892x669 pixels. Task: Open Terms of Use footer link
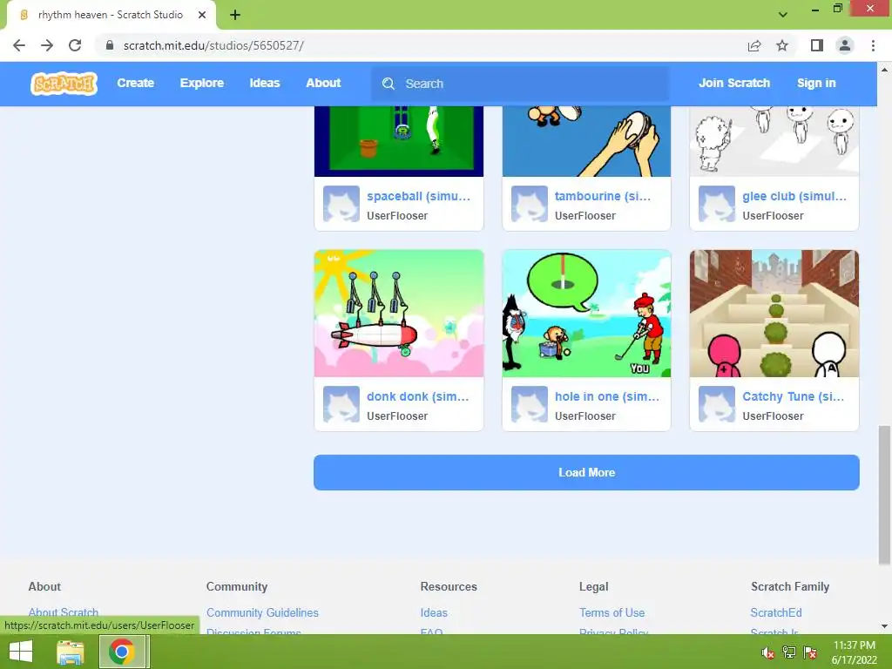pos(612,612)
